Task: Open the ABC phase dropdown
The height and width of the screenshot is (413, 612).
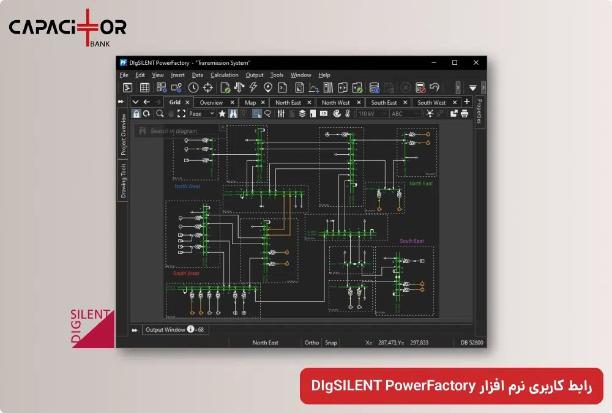Action: coord(406,114)
